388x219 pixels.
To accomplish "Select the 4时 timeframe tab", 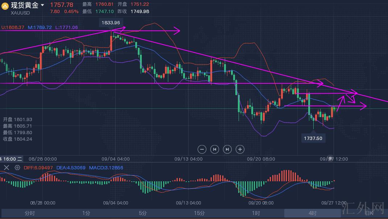I will click(x=313, y=213).
